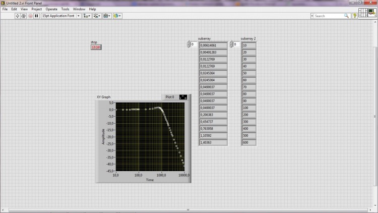Click the subarray 2 index stepper arrows

(231, 44)
